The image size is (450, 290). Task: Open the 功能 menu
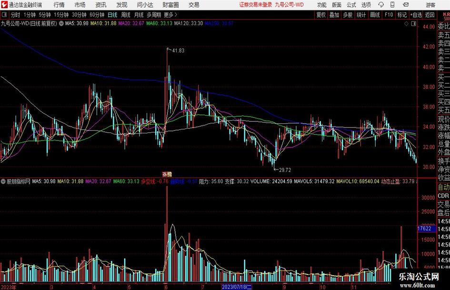pos(322,5)
